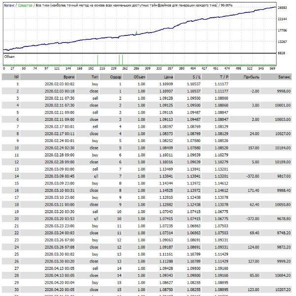The width and height of the screenshot is (296, 296).
Task: Click the 26583 axis value on chart
Action: [282, 7]
